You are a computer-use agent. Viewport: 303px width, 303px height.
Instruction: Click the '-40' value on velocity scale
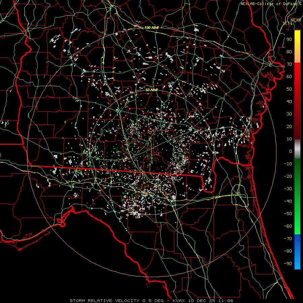(288, 201)
